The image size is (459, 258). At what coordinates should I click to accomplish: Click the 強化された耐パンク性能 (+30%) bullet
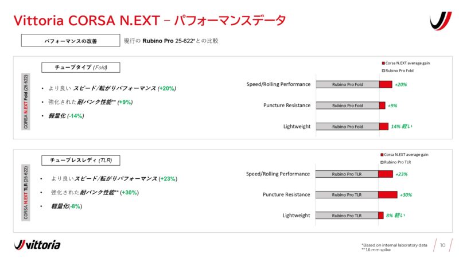click(x=95, y=192)
